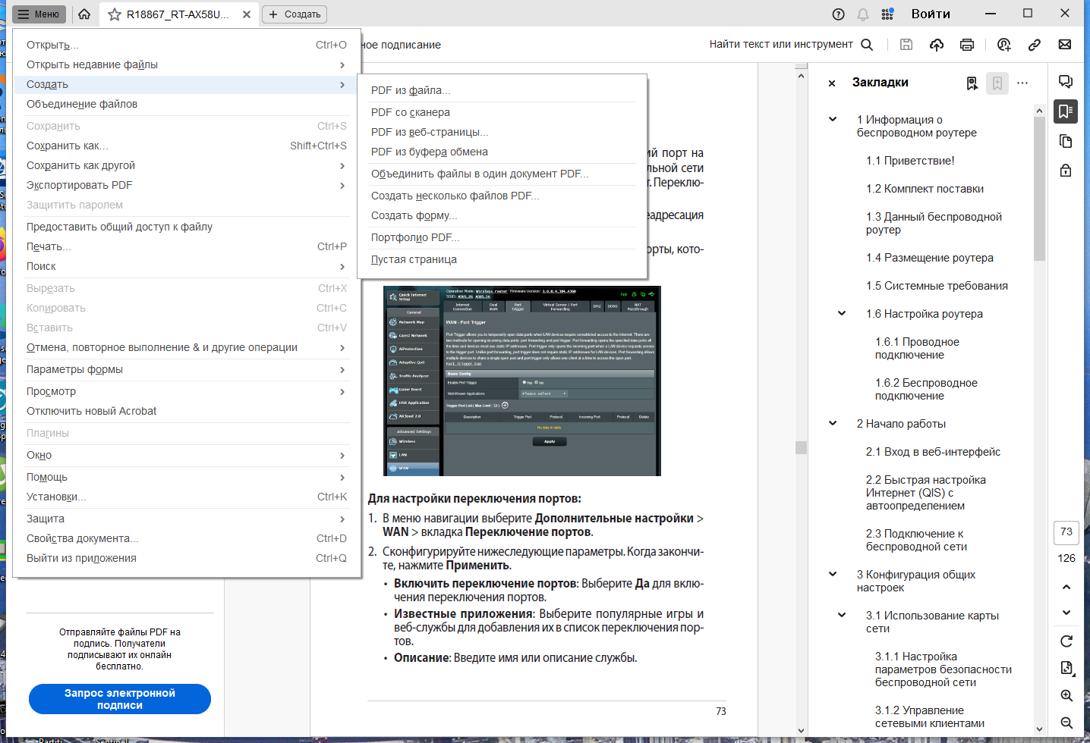Click the 'Войти' sign-in link
The image size is (1090, 743).
click(x=931, y=14)
